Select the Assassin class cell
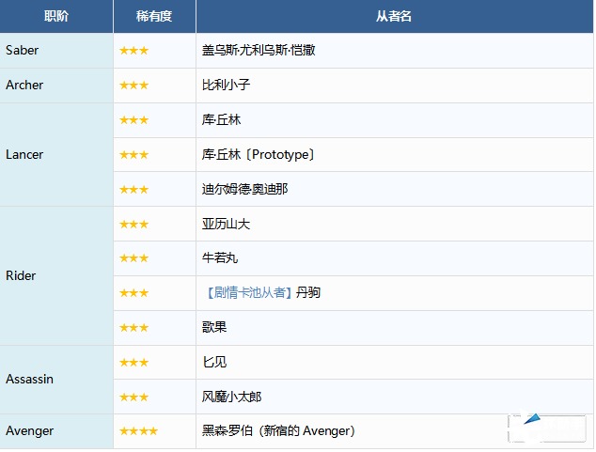The image size is (596, 452). point(29,380)
